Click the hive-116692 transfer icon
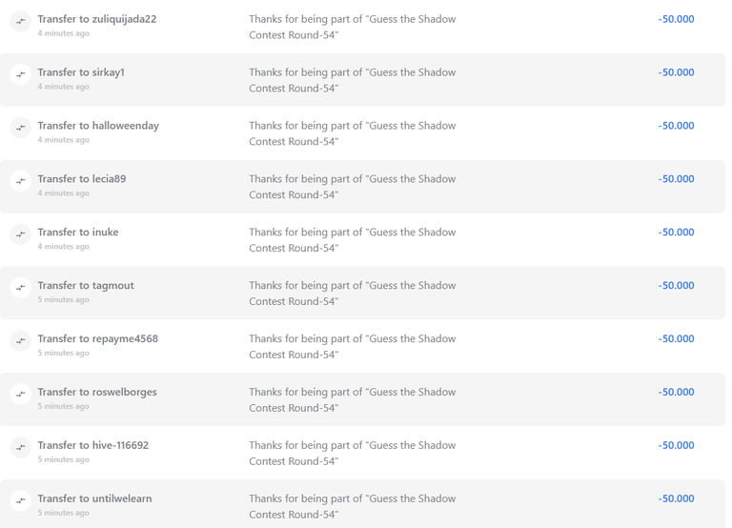Viewport: 732px width, 528px height. tap(21, 447)
